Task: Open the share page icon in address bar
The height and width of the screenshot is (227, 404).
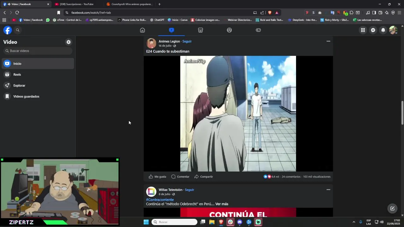Action: (262, 13)
